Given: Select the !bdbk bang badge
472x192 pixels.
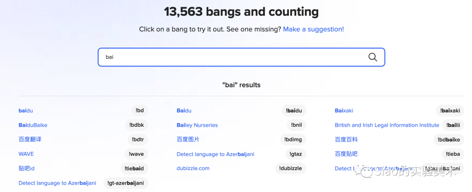Looking at the screenshot, I should click(137, 125).
